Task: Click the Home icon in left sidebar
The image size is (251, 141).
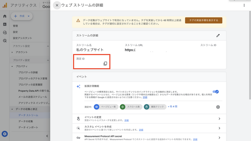Action: [5, 16]
